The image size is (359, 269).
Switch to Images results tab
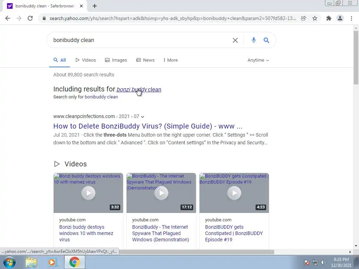[x=116, y=60]
